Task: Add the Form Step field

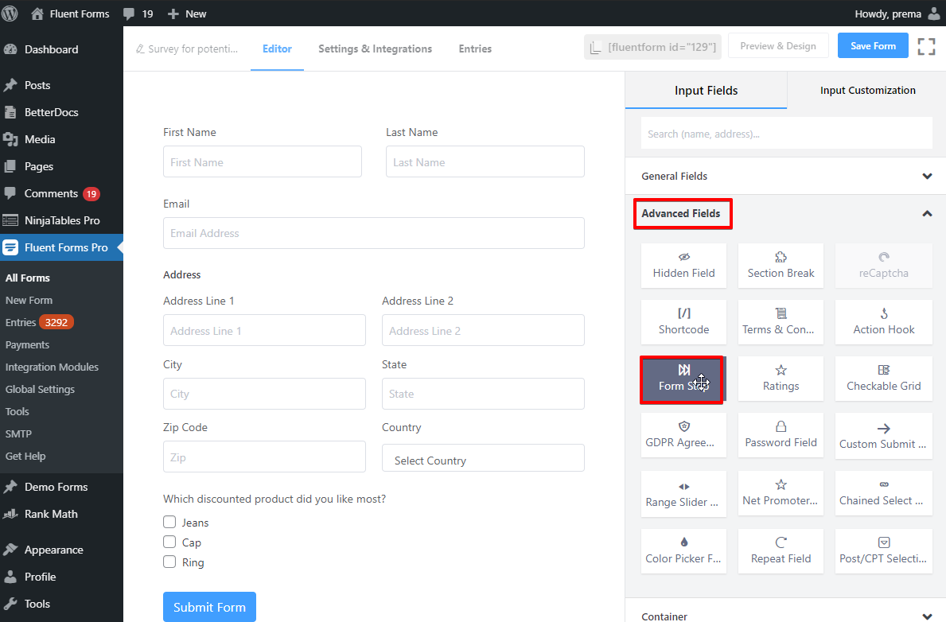Action: 682,379
